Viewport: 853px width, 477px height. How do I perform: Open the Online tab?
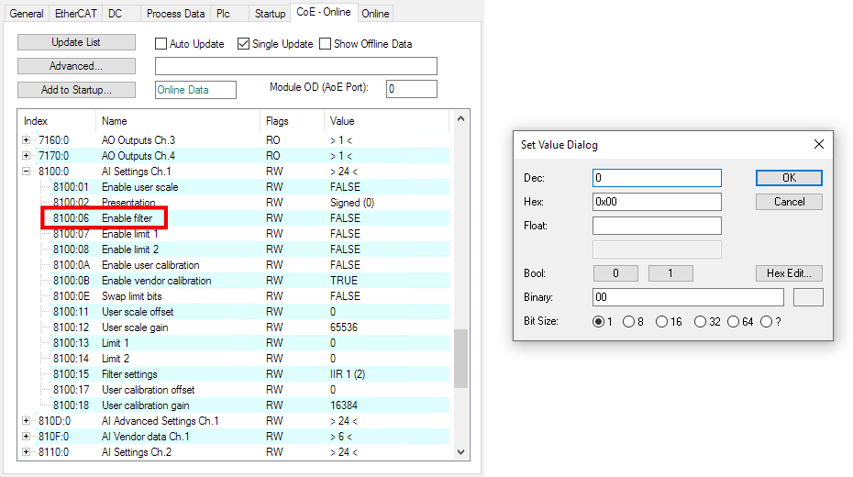[x=375, y=14]
